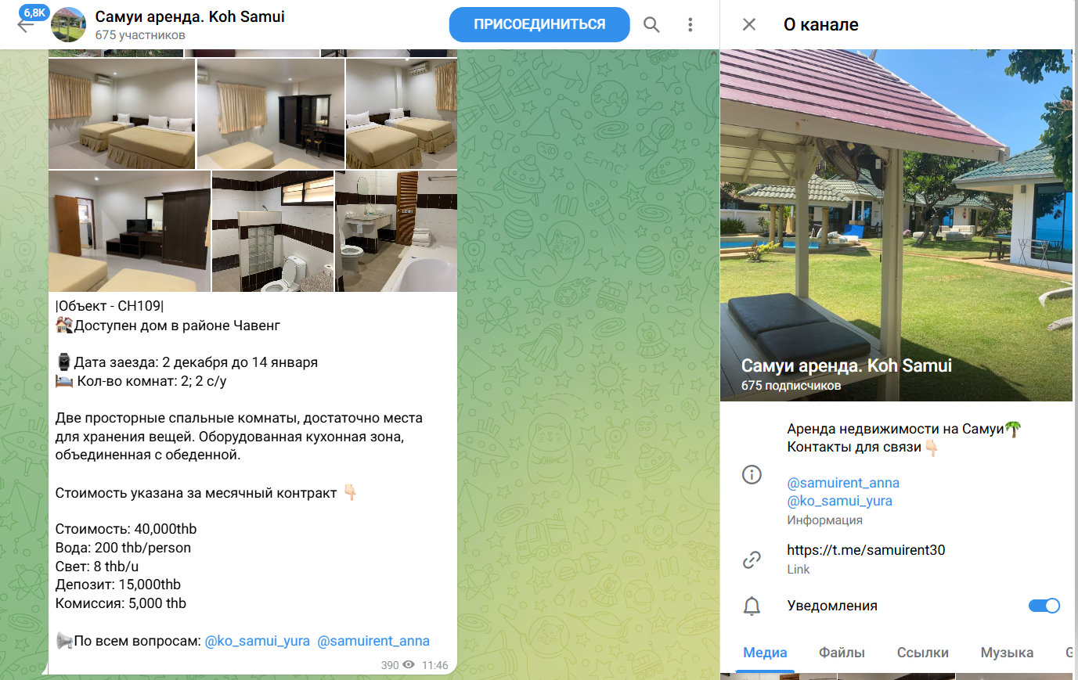Image resolution: width=1078 pixels, height=680 pixels.
Task: Open the large channel cover photo
Action: pyautogui.click(x=896, y=225)
